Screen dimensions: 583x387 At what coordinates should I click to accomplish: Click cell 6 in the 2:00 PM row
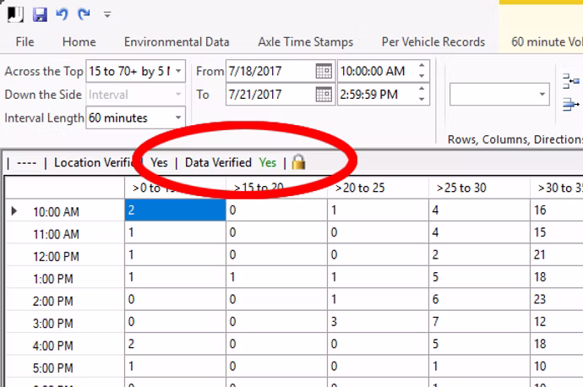pyautogui.click(x=479, y=299)
